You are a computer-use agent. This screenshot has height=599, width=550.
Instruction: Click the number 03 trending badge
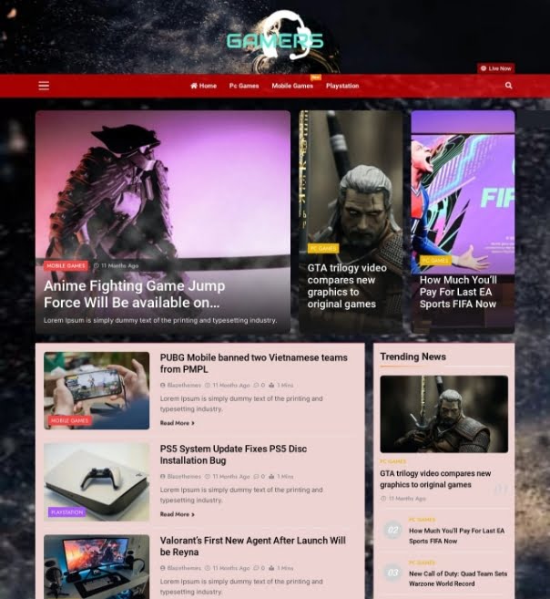[393, 573]
